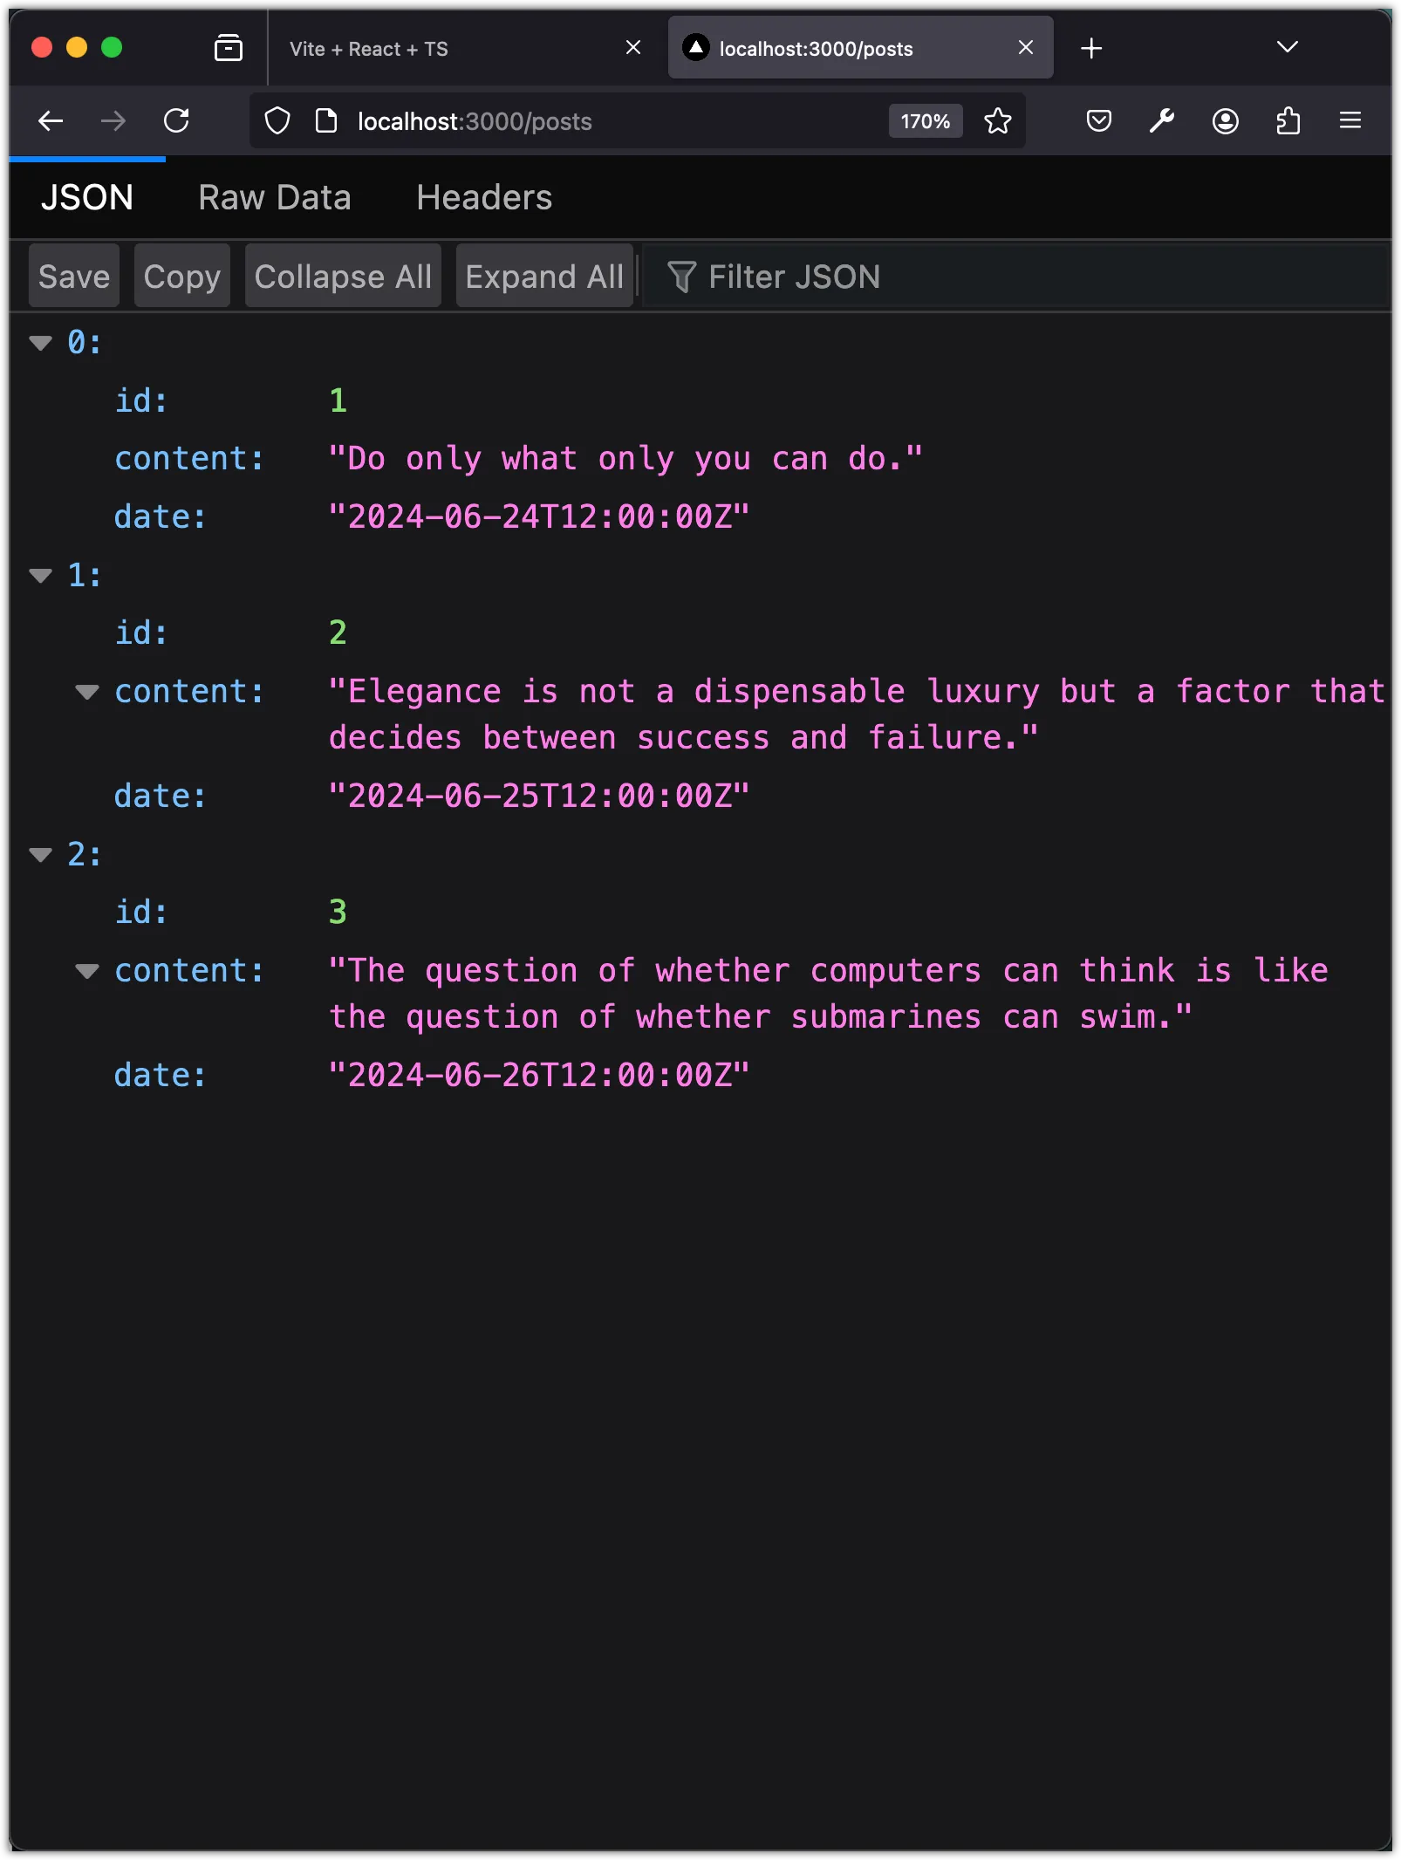Open the Firefox account icon
Screen dimensions: 1401x1860
point(1226,121)
